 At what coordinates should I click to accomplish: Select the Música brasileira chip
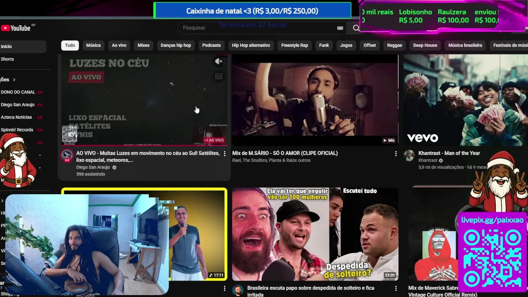pos(465,45)
